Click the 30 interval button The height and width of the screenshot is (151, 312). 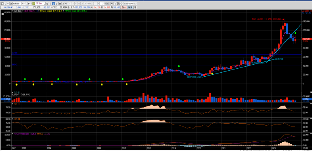[x=85, y=4]
